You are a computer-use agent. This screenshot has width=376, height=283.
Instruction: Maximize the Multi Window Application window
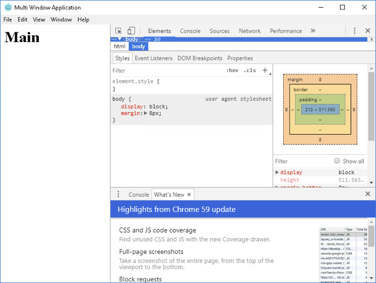pyautogui.click(x=343, y=8)
